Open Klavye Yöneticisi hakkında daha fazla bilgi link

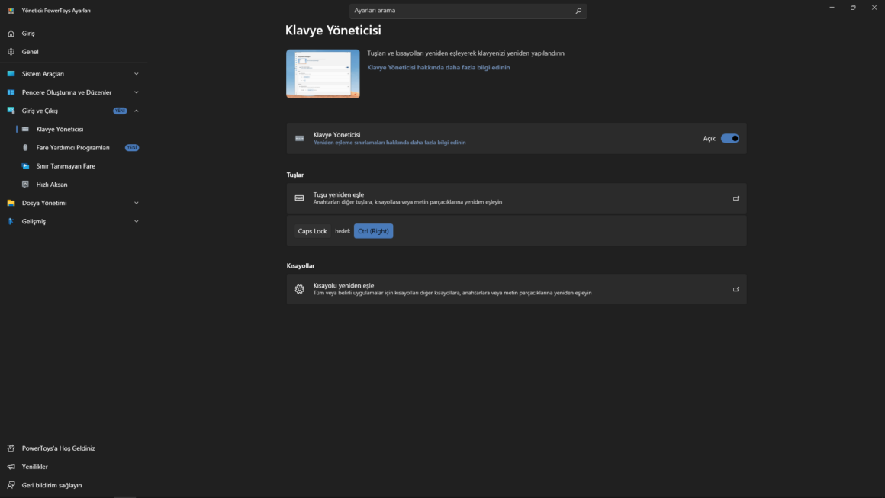point(439,68)
